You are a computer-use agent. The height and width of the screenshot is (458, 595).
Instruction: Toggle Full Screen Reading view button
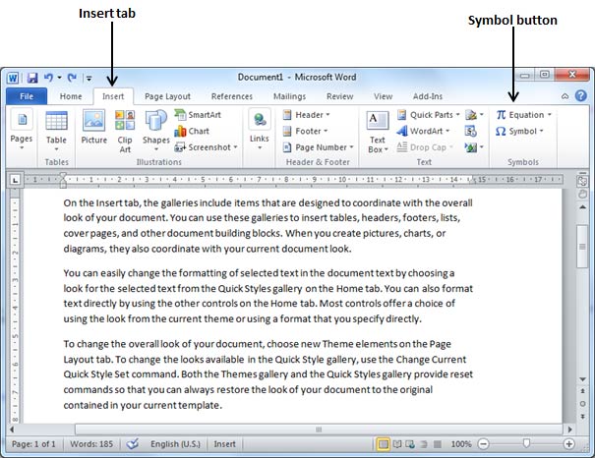point(397,444)
